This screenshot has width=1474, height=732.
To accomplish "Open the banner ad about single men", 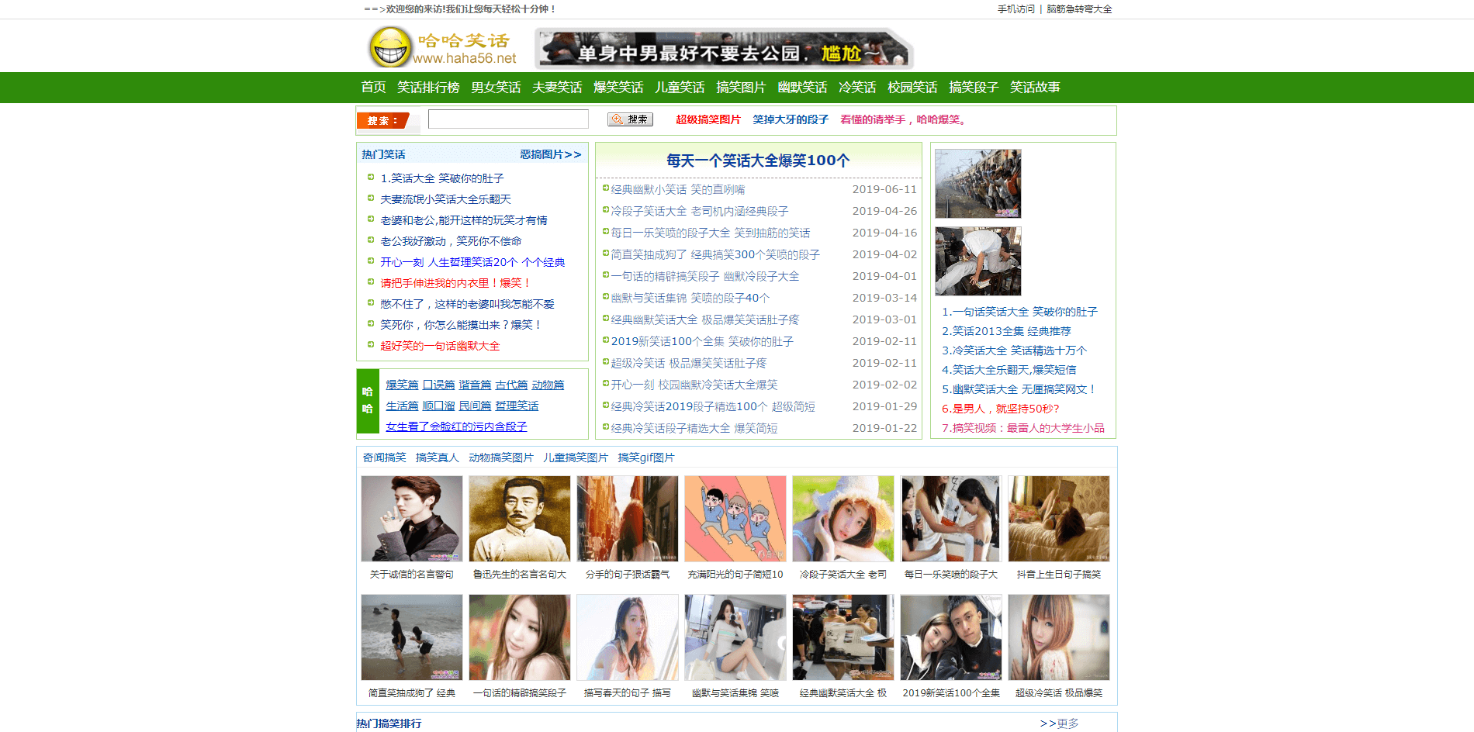I will pyautogui.click(x=723, y=49).
